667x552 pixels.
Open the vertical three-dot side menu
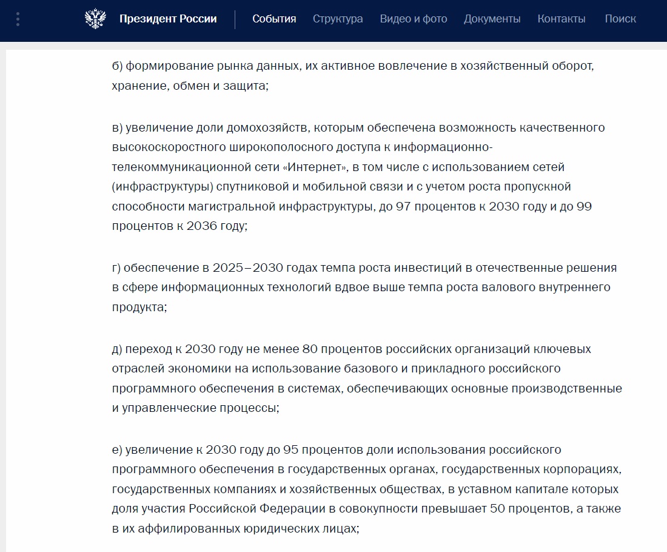point(18,19)
